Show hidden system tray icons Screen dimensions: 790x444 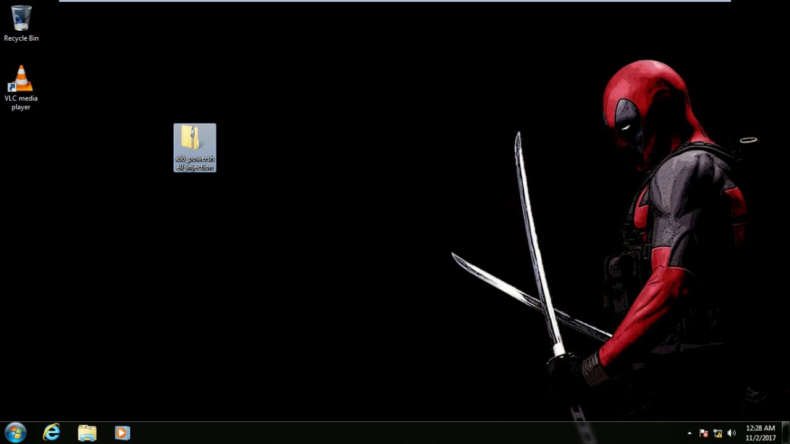point(689,434)
